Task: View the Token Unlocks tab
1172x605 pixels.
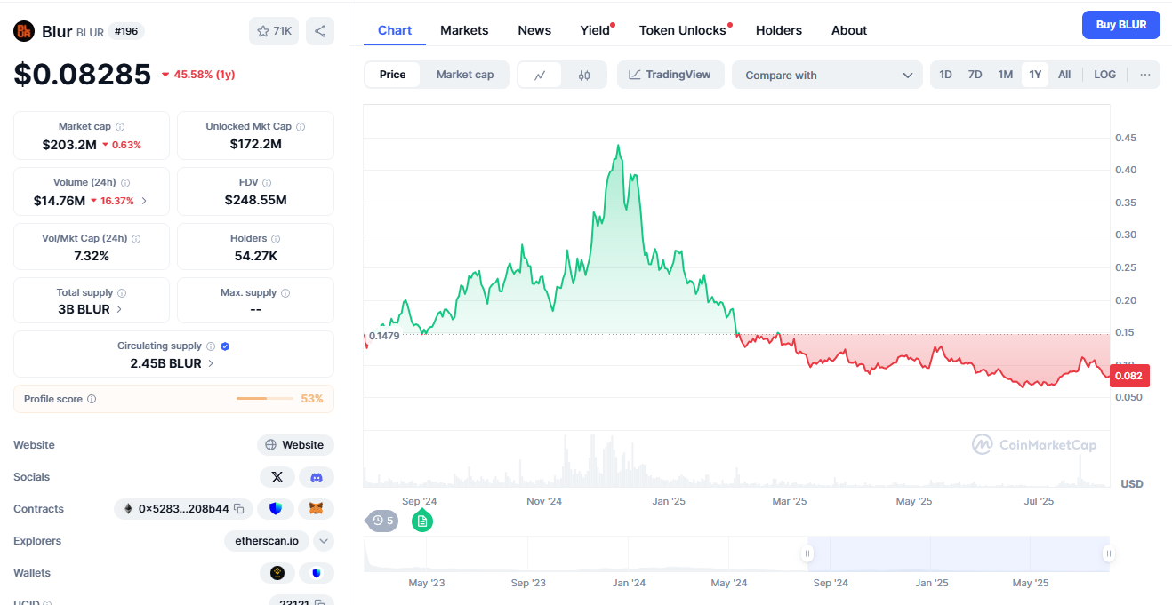Action: [x=683, y=30]
